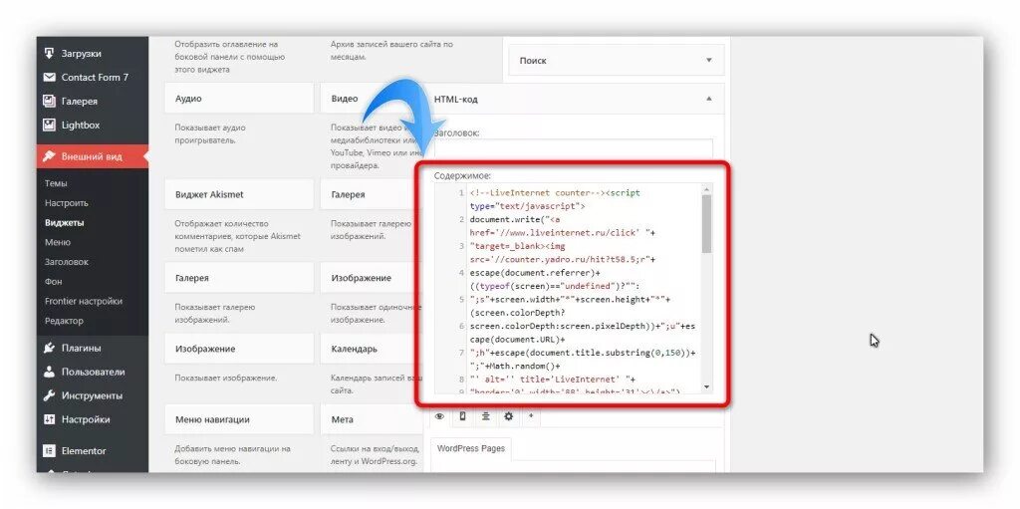Open the Инструменты menu entry

point(93,395)
